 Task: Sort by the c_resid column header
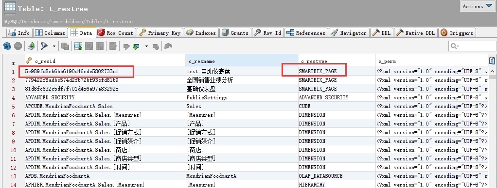(105, 62)
